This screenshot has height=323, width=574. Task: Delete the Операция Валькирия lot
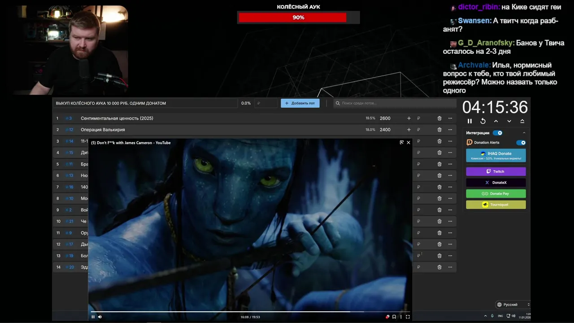coord(439,130)
